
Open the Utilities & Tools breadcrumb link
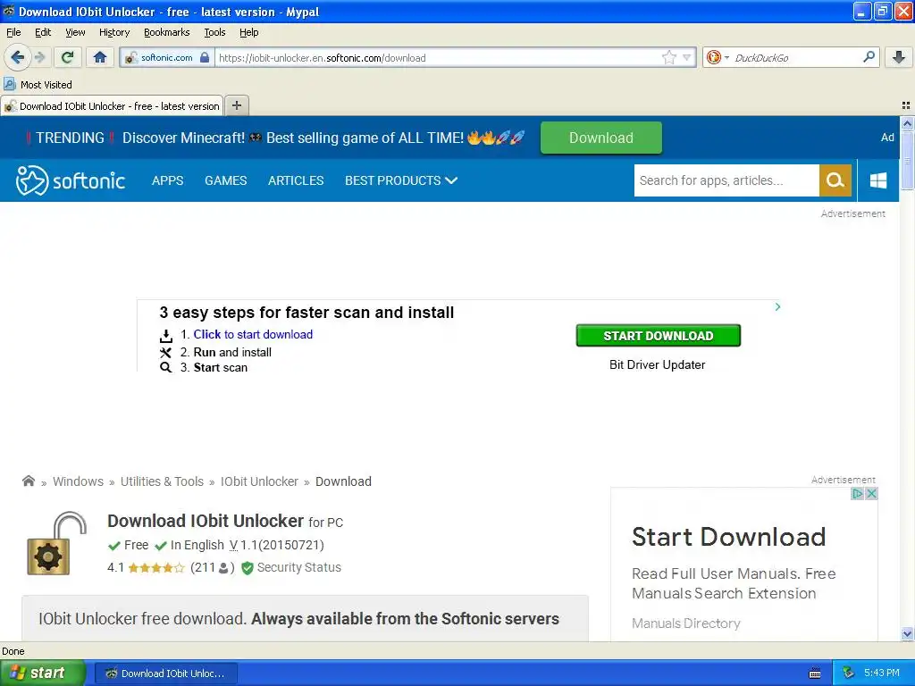(x=162, y=481)
